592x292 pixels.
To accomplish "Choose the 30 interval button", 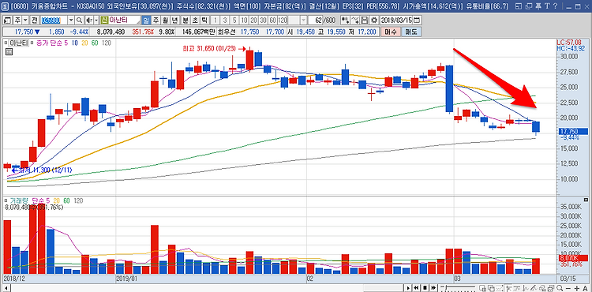I will pos(264,20).
